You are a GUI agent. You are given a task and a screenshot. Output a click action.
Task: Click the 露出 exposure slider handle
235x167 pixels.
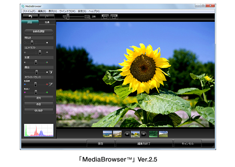[37, 72]
